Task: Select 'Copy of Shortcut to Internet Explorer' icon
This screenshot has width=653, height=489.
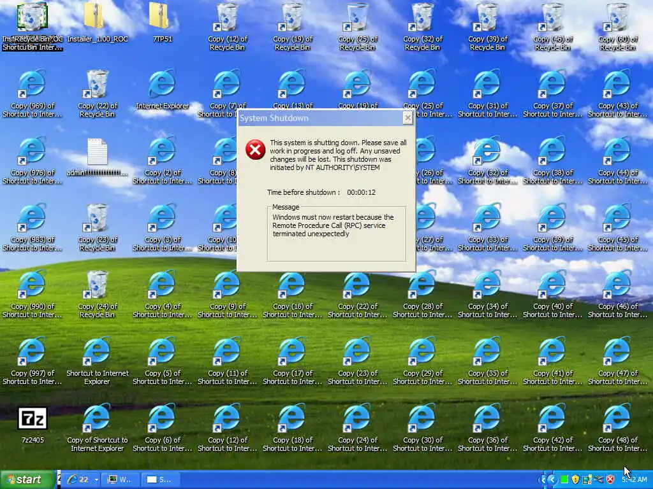Action: click(98, 429)
